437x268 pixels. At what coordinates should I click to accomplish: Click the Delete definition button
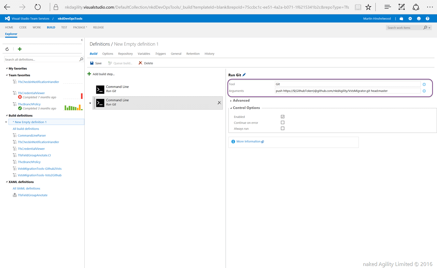point(146,63)
